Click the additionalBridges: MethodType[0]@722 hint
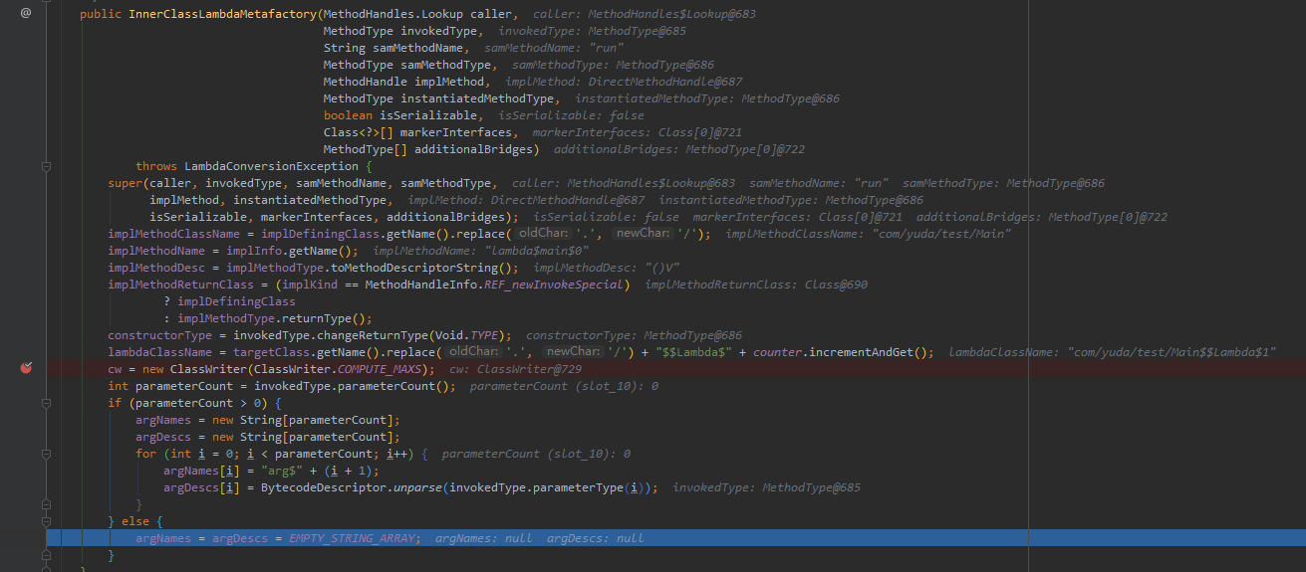This screenshot has height=572, width=1306. (x=678, y=149)
